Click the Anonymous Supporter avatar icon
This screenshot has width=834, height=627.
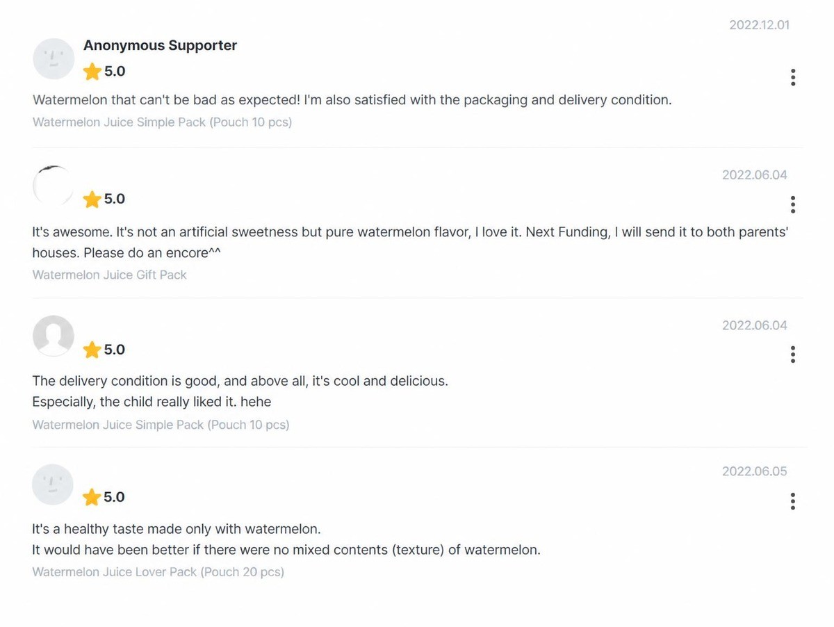[x=54, y=59]
